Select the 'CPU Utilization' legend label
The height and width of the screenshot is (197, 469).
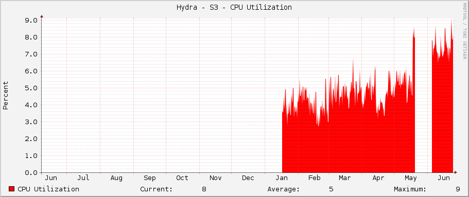pyautogui.click(x=48, y=189)
